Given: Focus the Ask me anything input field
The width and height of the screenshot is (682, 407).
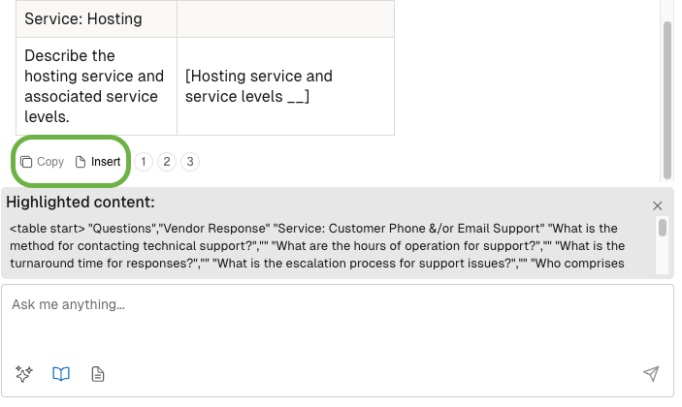Looking at the screenshot, I should [337, 322].
